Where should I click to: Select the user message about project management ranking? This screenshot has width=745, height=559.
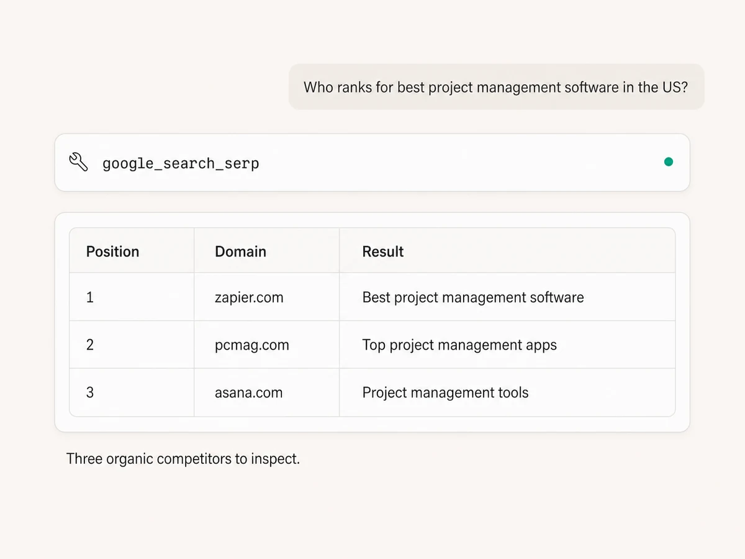coord(496,87)
